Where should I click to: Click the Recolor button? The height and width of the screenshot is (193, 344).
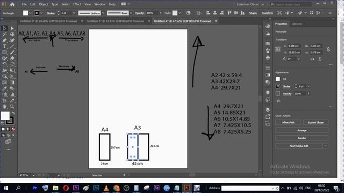pyautogui.click(x=302, y=138)
